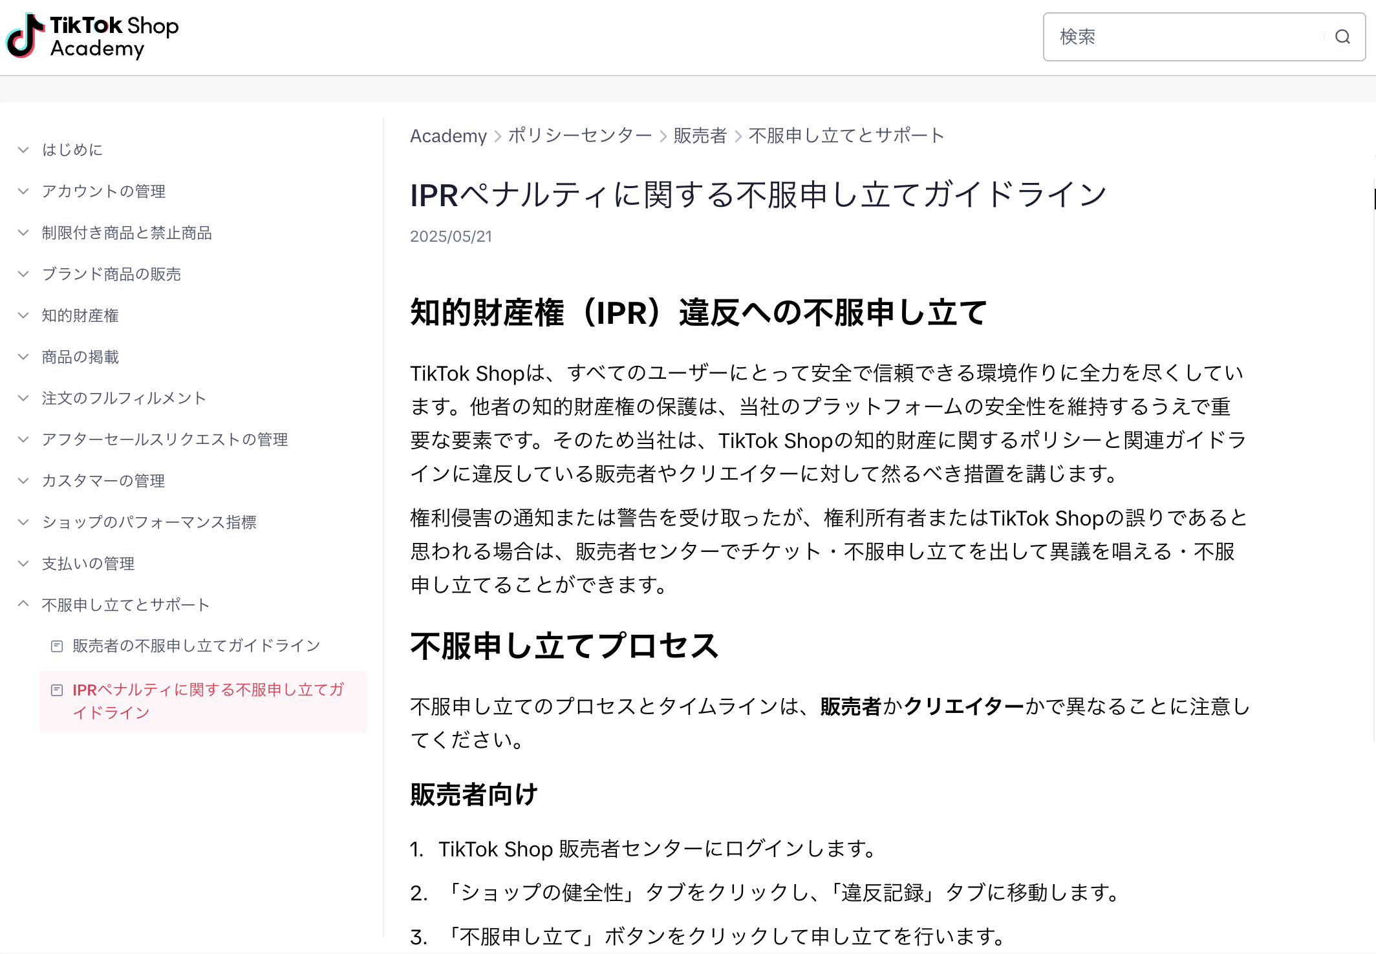This screenshot has width=1376, height=954.
Task: Expand the 商品の掲載 chevron
Action: [23, 356]
